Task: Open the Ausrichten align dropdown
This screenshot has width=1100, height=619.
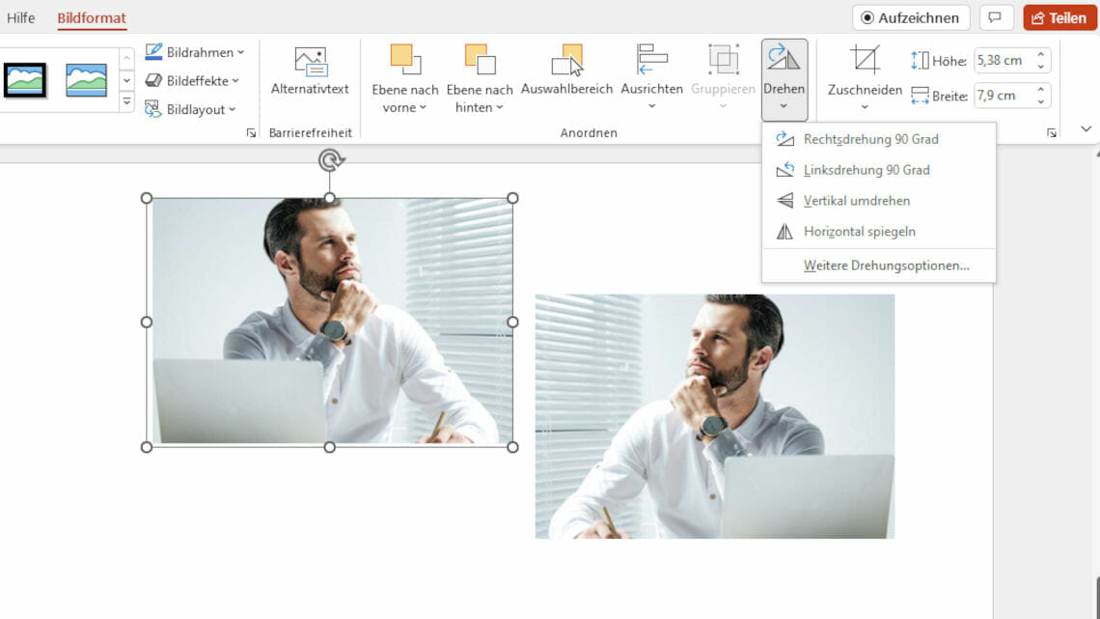Action: point(651,77)
